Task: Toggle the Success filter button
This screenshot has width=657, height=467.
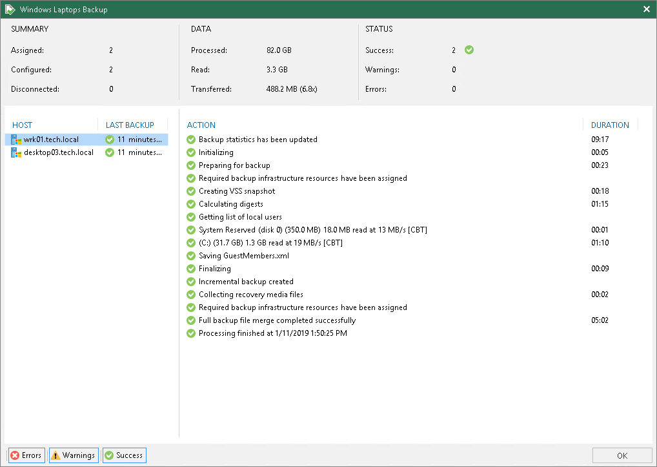Action: [x=125, y=455]
